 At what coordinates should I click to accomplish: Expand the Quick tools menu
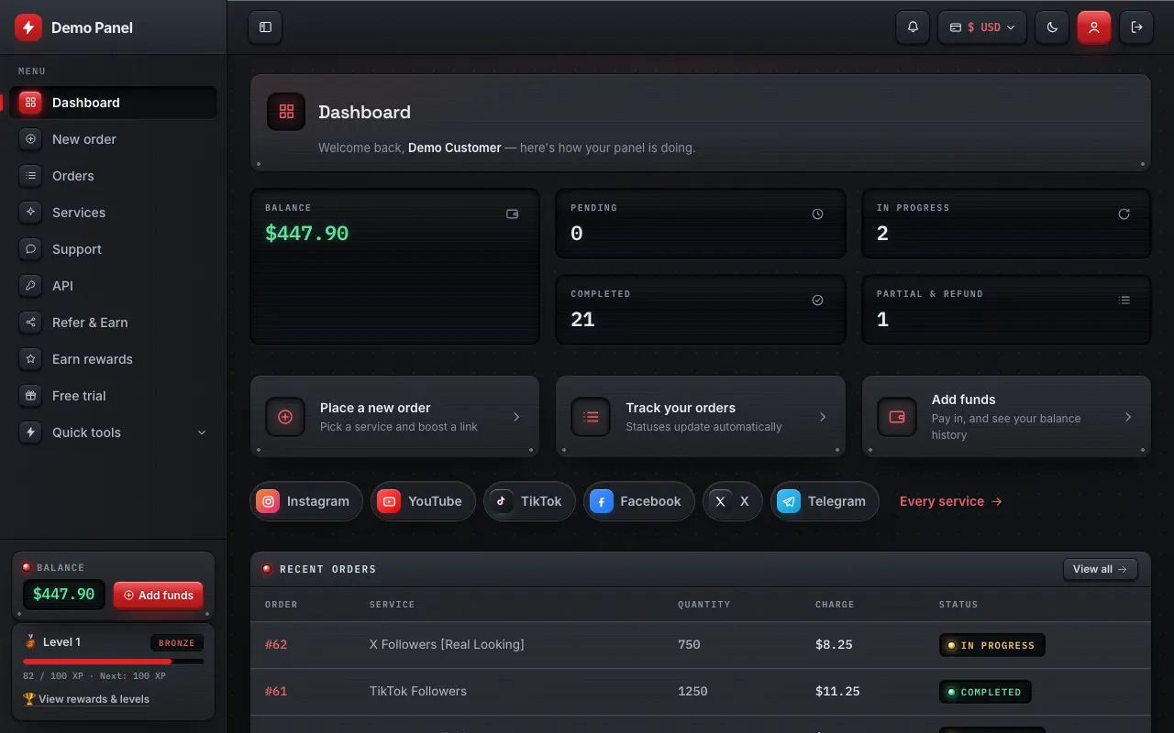114,432
